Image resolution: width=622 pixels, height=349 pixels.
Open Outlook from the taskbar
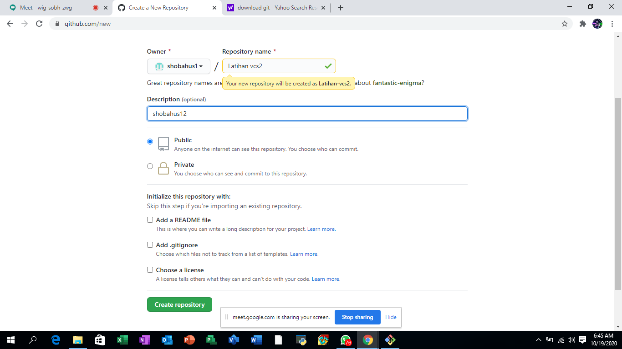167,340
